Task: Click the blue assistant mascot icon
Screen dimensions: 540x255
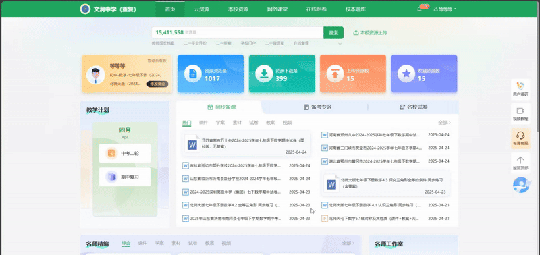Action: [520, 185]
